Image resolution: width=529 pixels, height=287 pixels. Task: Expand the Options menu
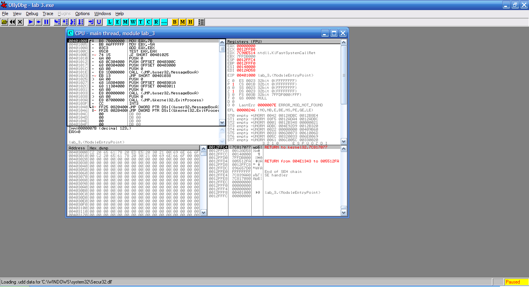tap(82, 14)
